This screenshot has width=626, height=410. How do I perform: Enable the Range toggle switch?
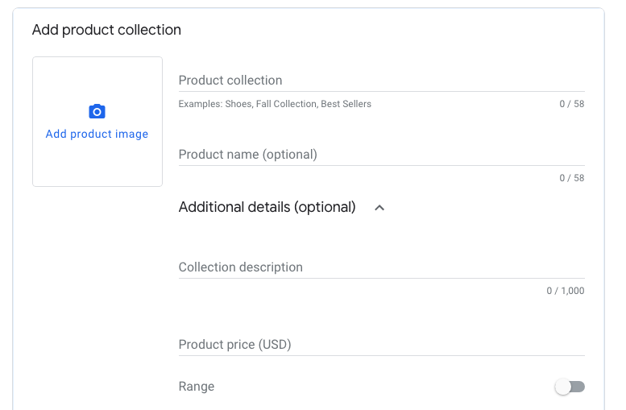570,387
